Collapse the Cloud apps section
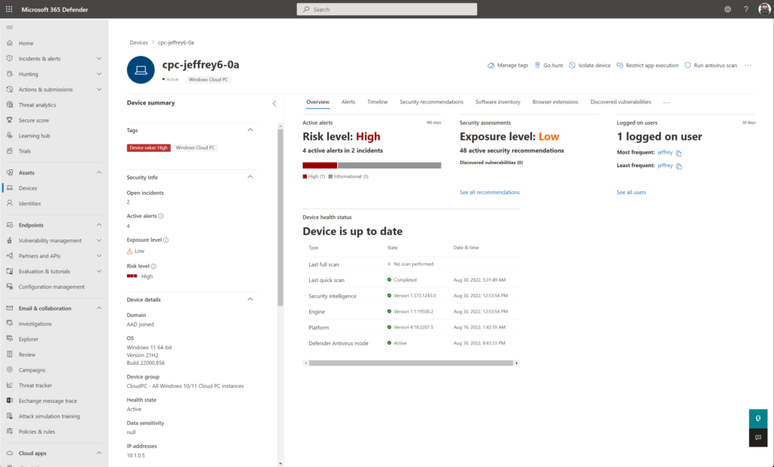This screenshot has width=774, height=467. click(99, 453)
